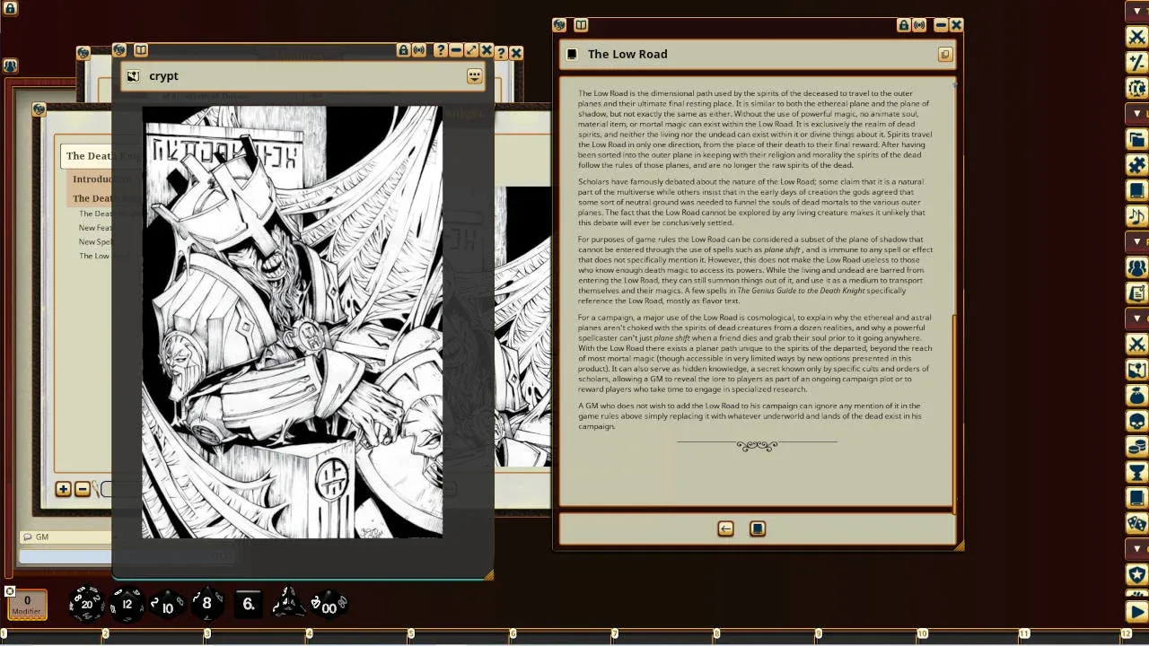Click the crypt artwork image
Image resolution: width=1149 pixels, height=646 pixels.
(292, 322)
